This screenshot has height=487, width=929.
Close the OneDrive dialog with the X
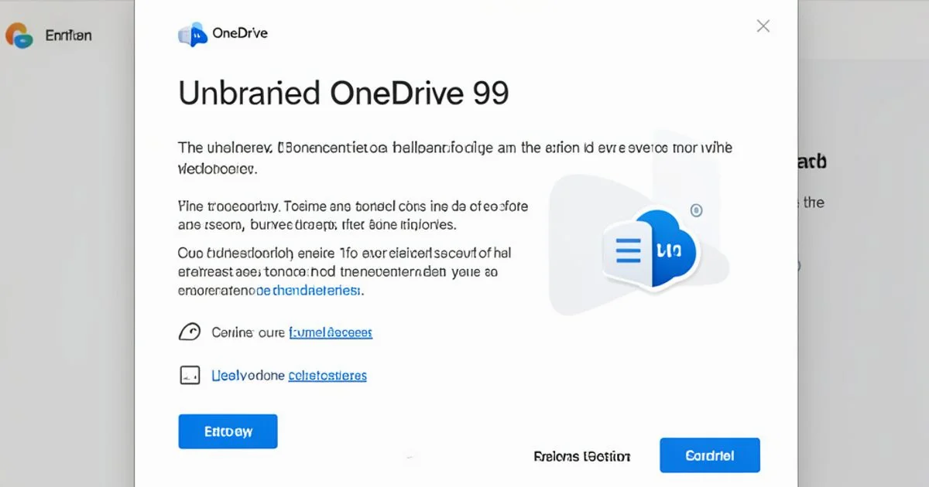(x=763, y=26)
